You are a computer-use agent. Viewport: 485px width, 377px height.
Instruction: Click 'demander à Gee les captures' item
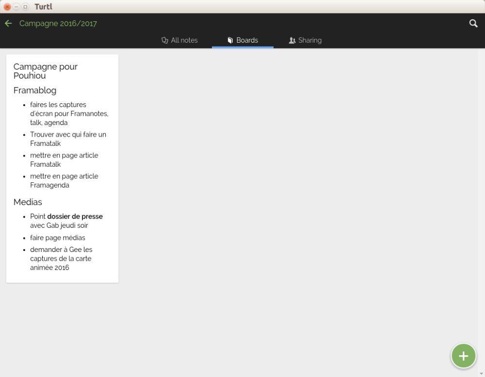tap(61, 258)
